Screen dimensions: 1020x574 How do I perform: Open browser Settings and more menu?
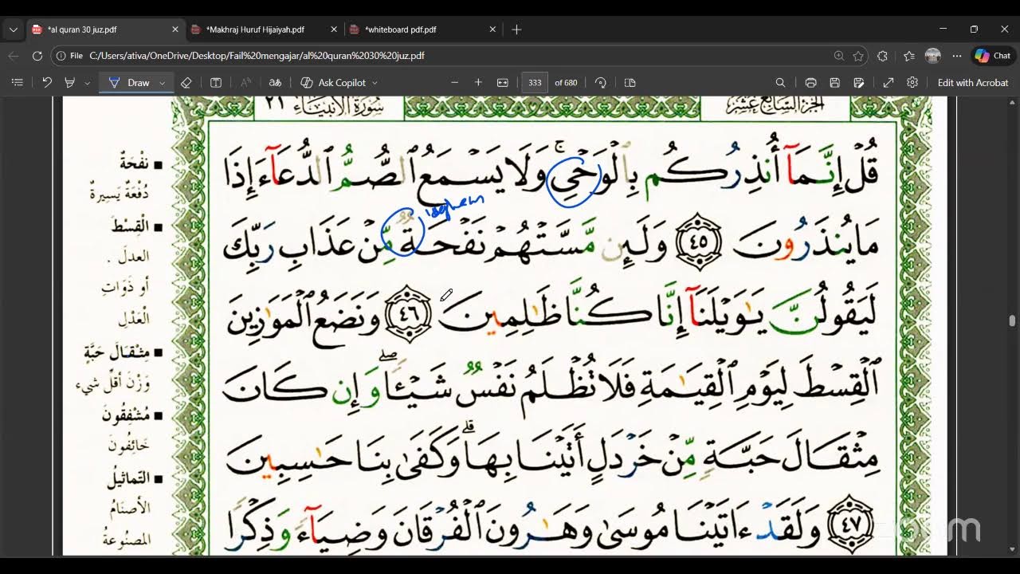957,56
